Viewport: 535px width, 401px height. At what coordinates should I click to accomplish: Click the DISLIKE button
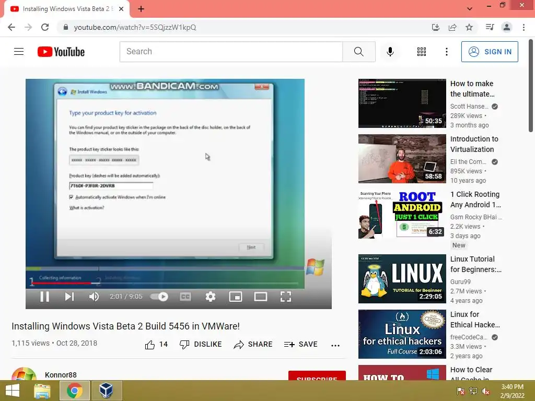pos(201,345)
